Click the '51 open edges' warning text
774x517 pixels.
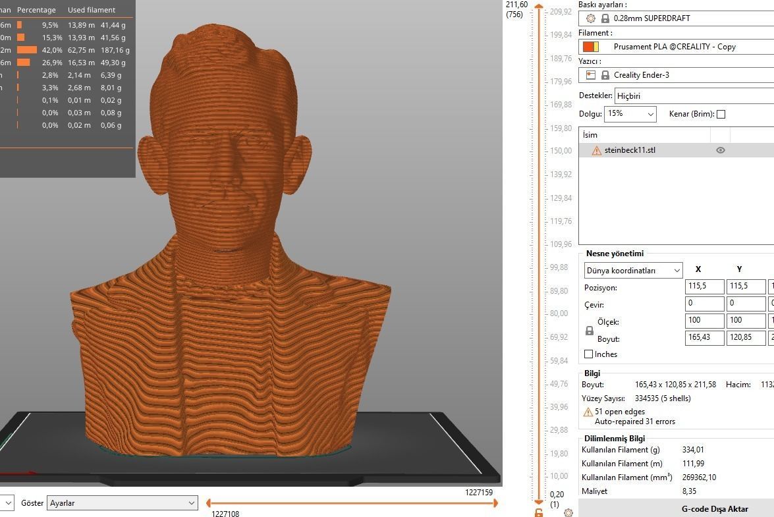(x=619, y=412)
